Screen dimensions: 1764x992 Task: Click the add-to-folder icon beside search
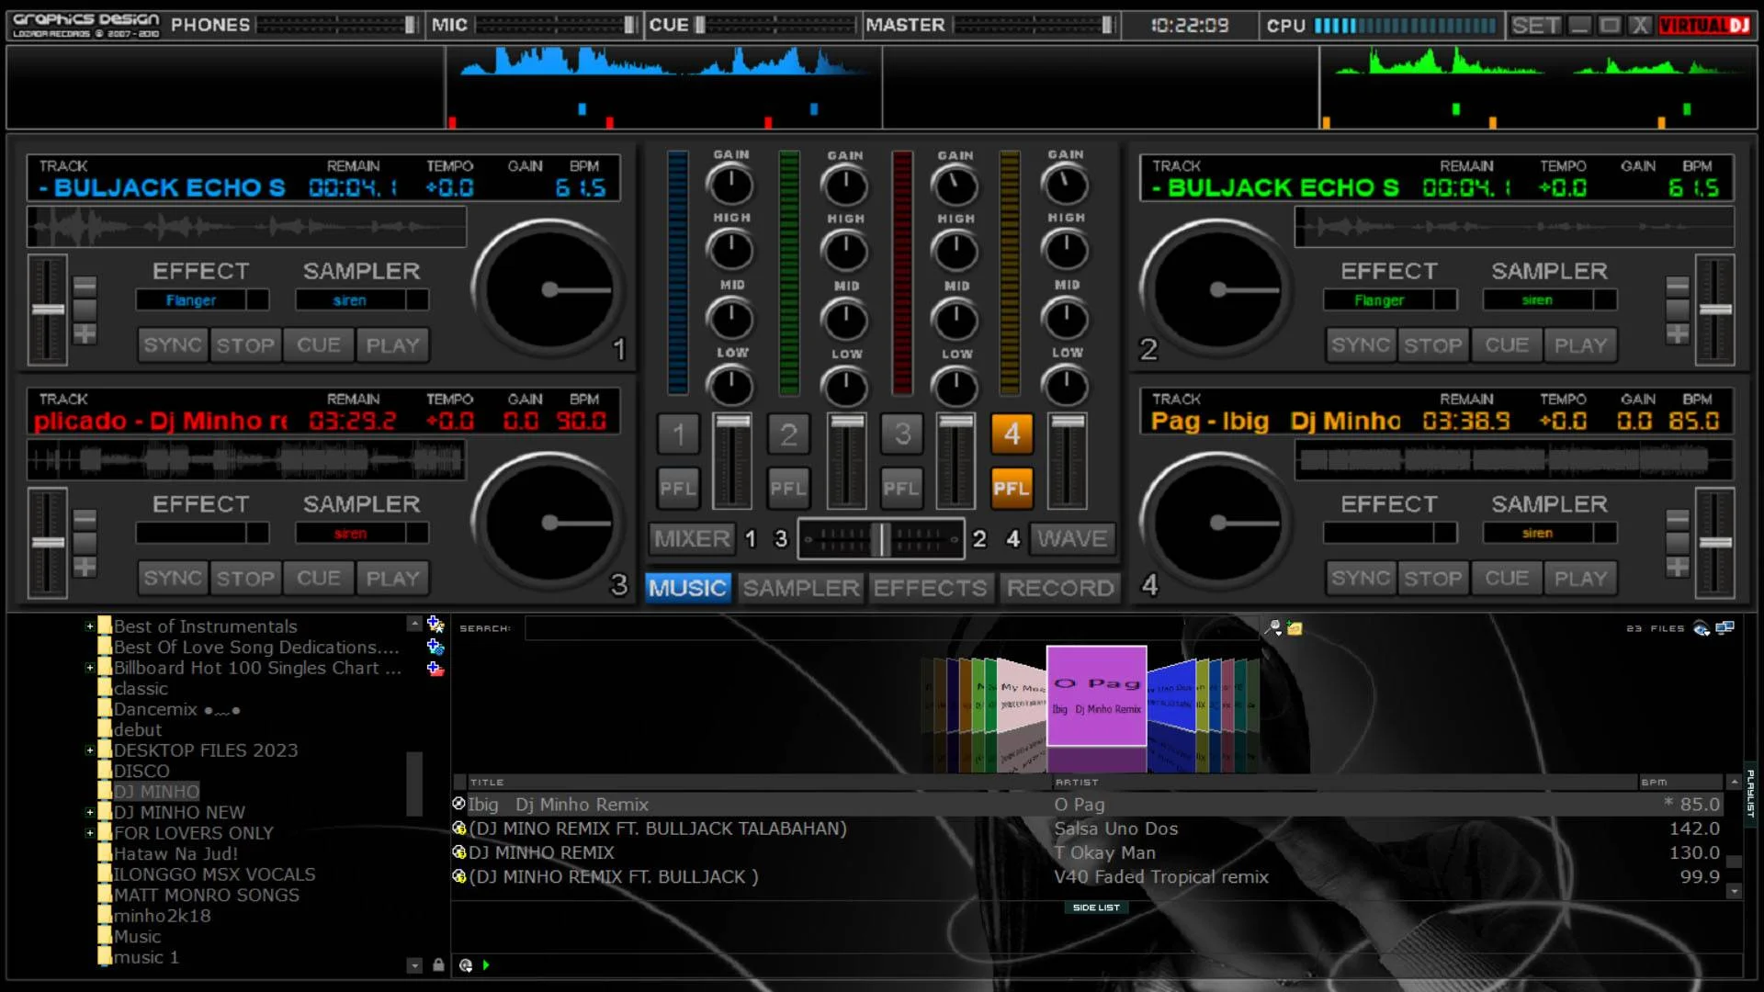coord(1295,628)
